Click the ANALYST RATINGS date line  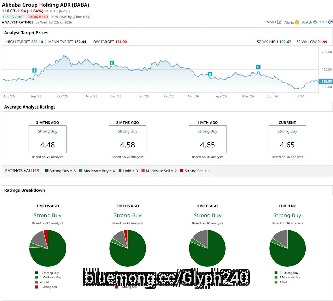pos(37,22)
